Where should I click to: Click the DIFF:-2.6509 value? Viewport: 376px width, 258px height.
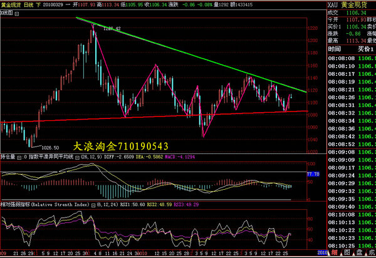[x=118, y=157]
